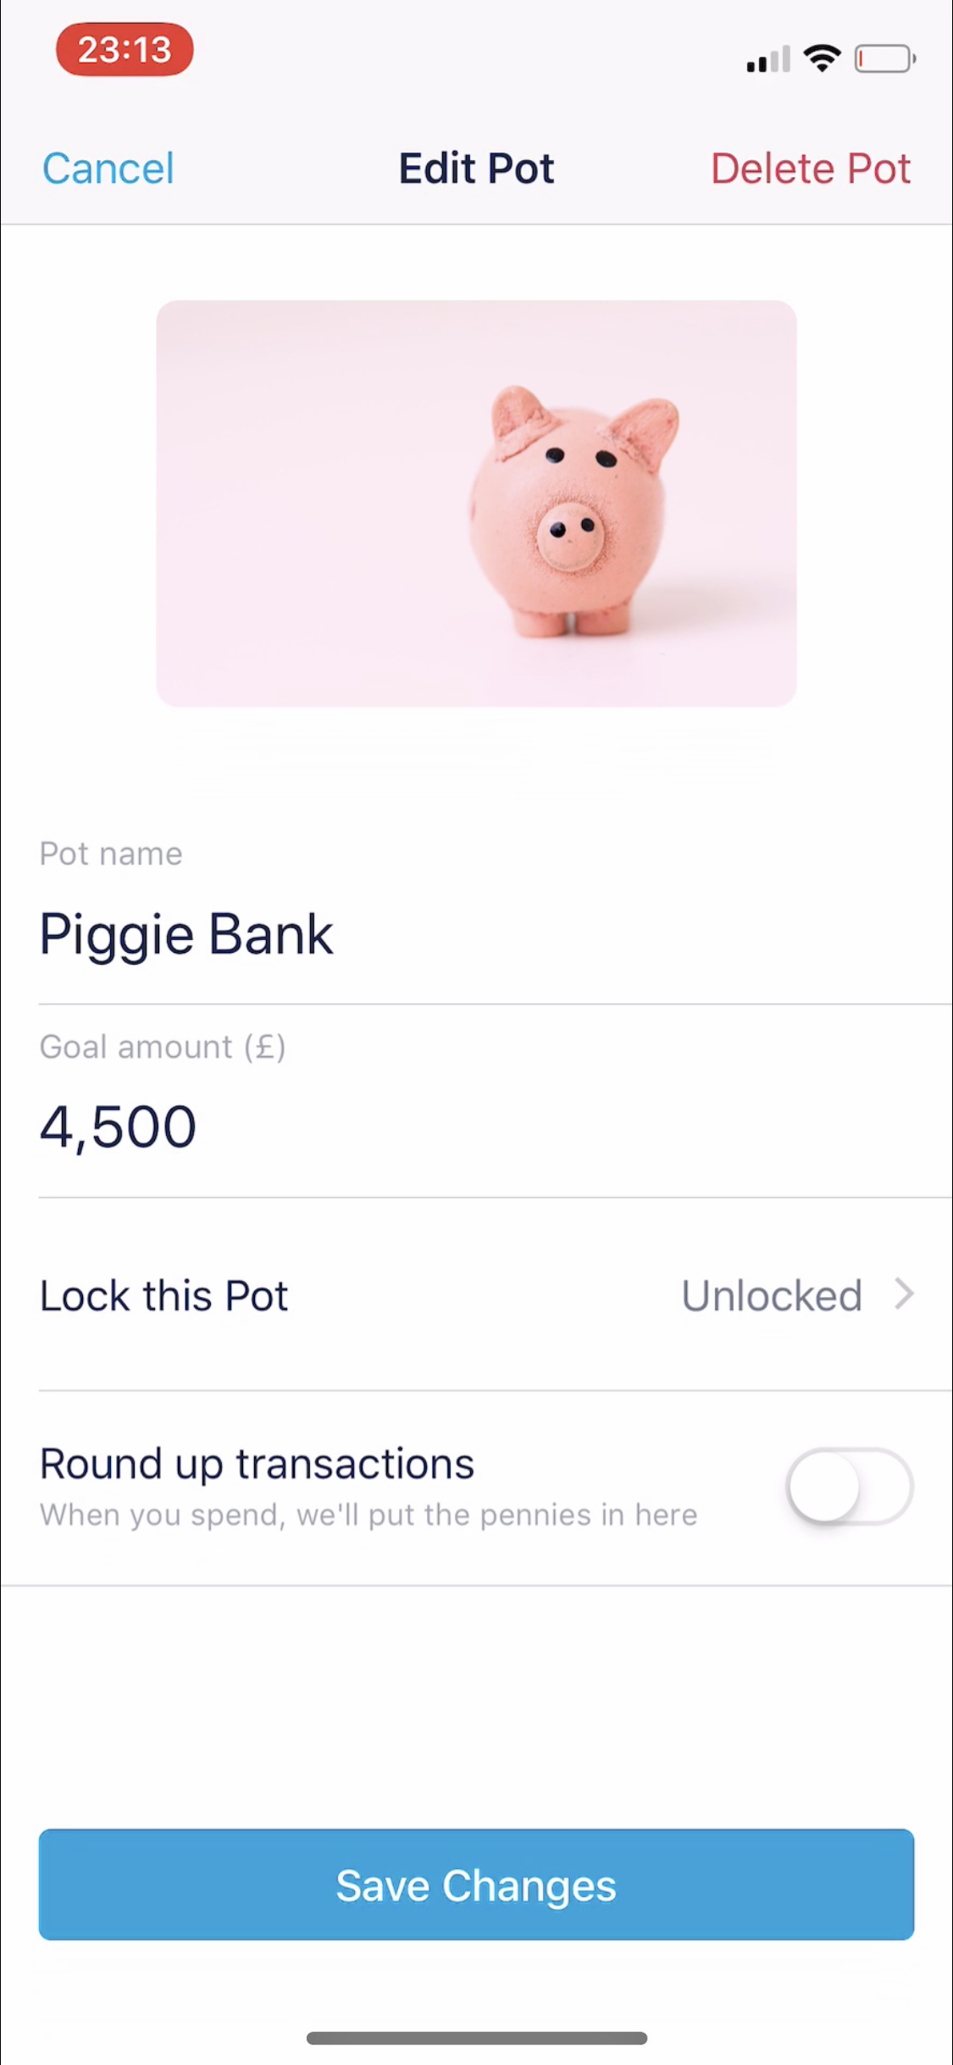953x2065 pixels.
Task: Click the chevron arrow beside Unlocked
Action: 905,1294
